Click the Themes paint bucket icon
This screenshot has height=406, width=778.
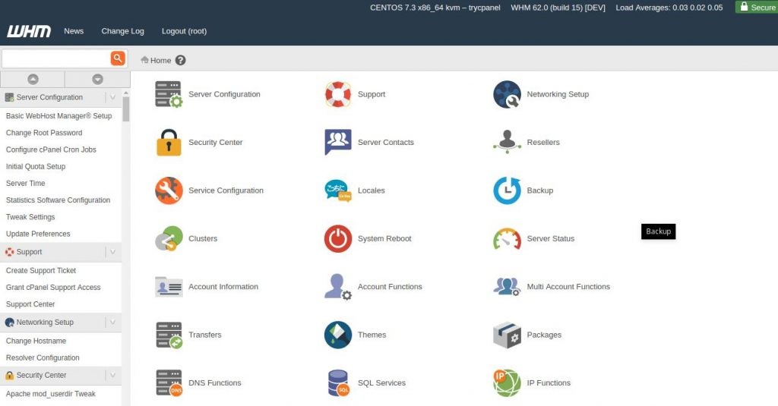click(x=338, y=335)
